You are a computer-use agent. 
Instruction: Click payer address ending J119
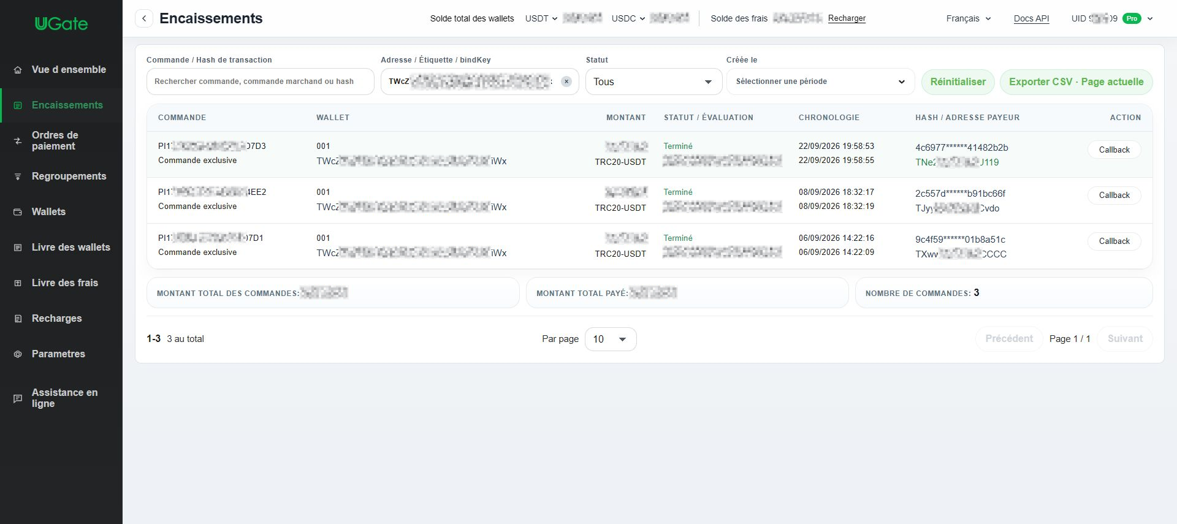(957, 162)
